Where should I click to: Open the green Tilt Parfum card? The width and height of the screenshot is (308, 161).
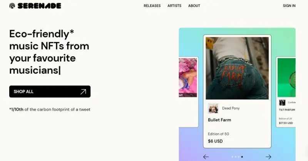286,92
